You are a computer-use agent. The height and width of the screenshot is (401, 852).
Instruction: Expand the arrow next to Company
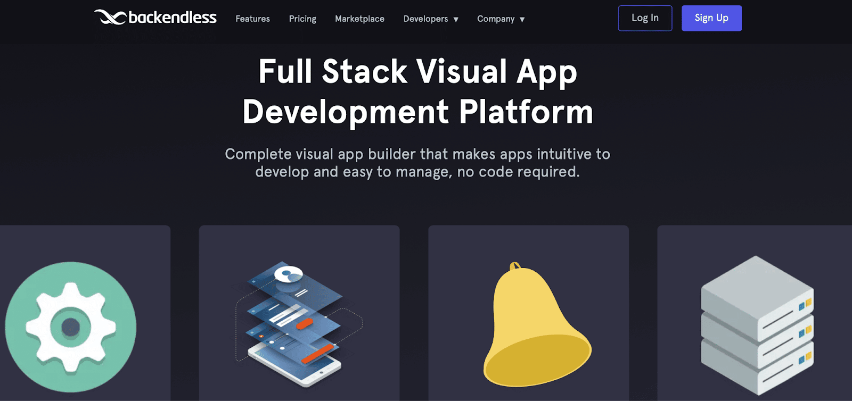click(522, 20)
